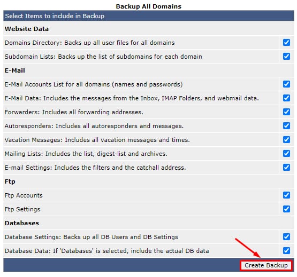Uncheck the Mailing Lists checkbox
Screen dimensions: 297x277
[286, 153]
